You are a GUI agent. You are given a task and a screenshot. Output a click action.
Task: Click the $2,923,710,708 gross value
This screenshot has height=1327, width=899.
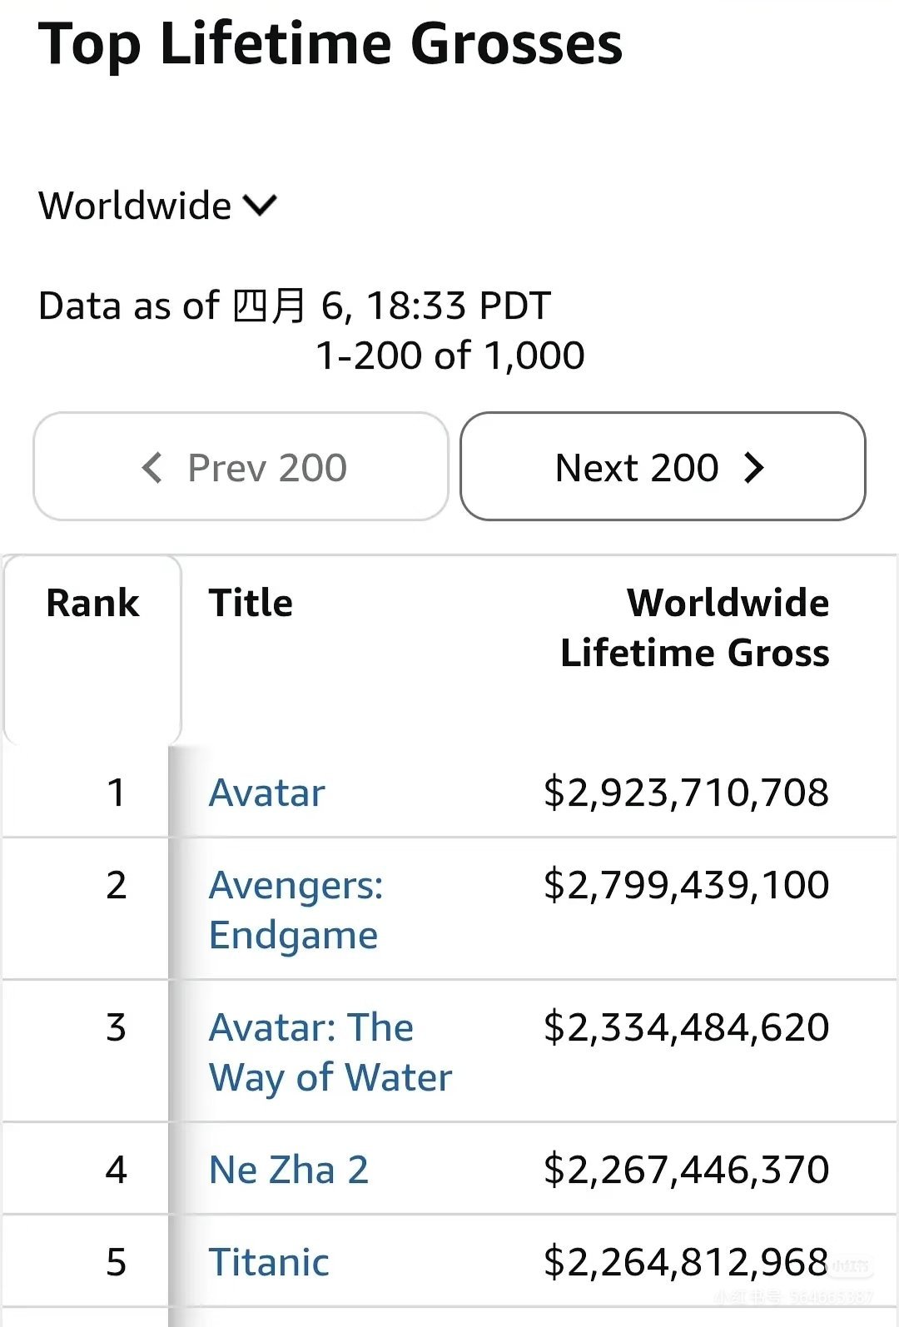[686, 793]
